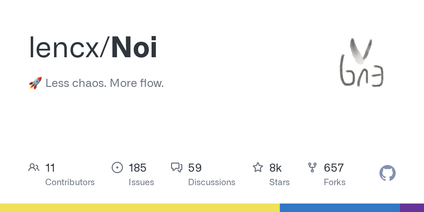Click the issues circle icon
This screenshot has width=424, height=212.
[117, 167]
